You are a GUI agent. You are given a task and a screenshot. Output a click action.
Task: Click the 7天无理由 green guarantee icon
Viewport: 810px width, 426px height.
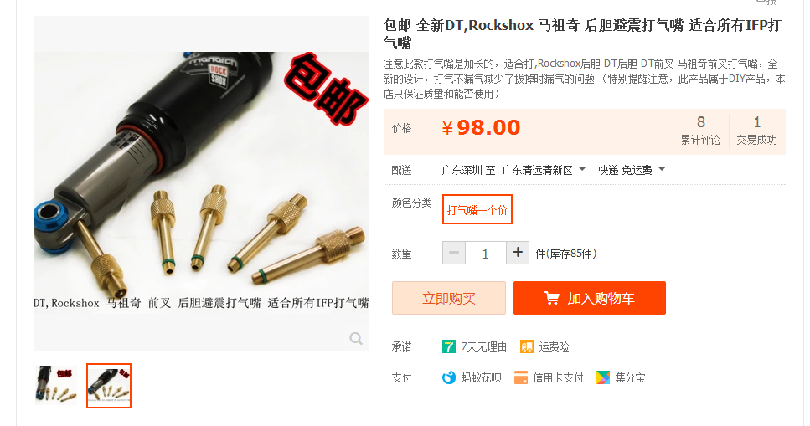(x=448, y=347)
